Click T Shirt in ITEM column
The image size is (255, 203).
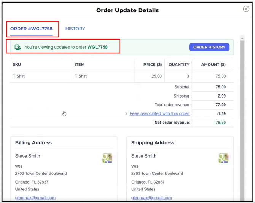81,76
